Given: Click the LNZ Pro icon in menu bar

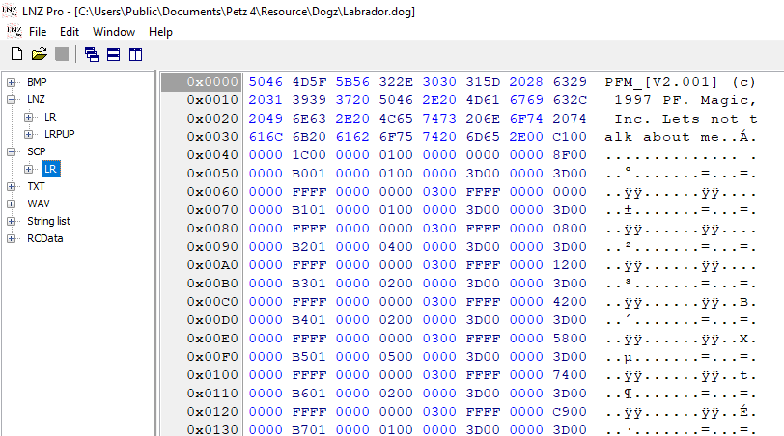Looking at the screenshot, I should coord(14,31).
